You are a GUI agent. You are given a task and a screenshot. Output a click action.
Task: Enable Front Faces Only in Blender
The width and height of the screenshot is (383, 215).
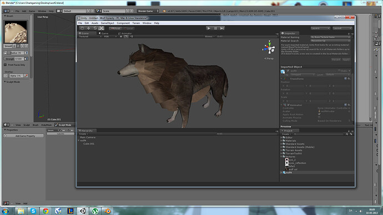click(x=5, y=65)
